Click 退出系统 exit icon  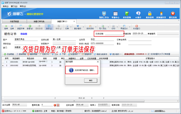(x=173, y=14)
